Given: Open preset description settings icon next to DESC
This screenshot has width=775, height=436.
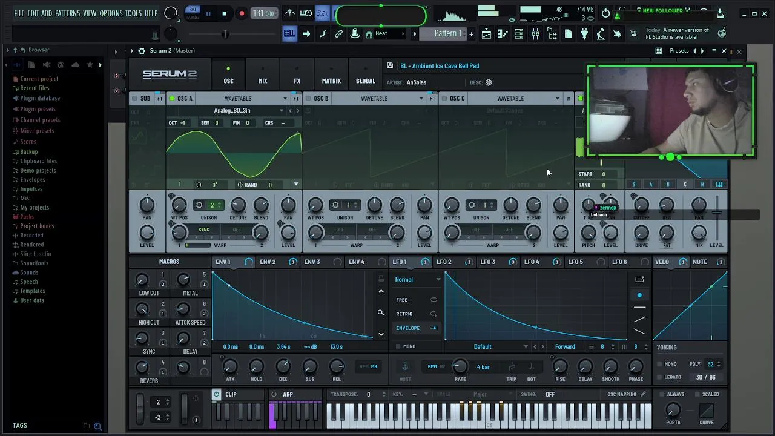Looking at the screenshot, I should point(489,82).
